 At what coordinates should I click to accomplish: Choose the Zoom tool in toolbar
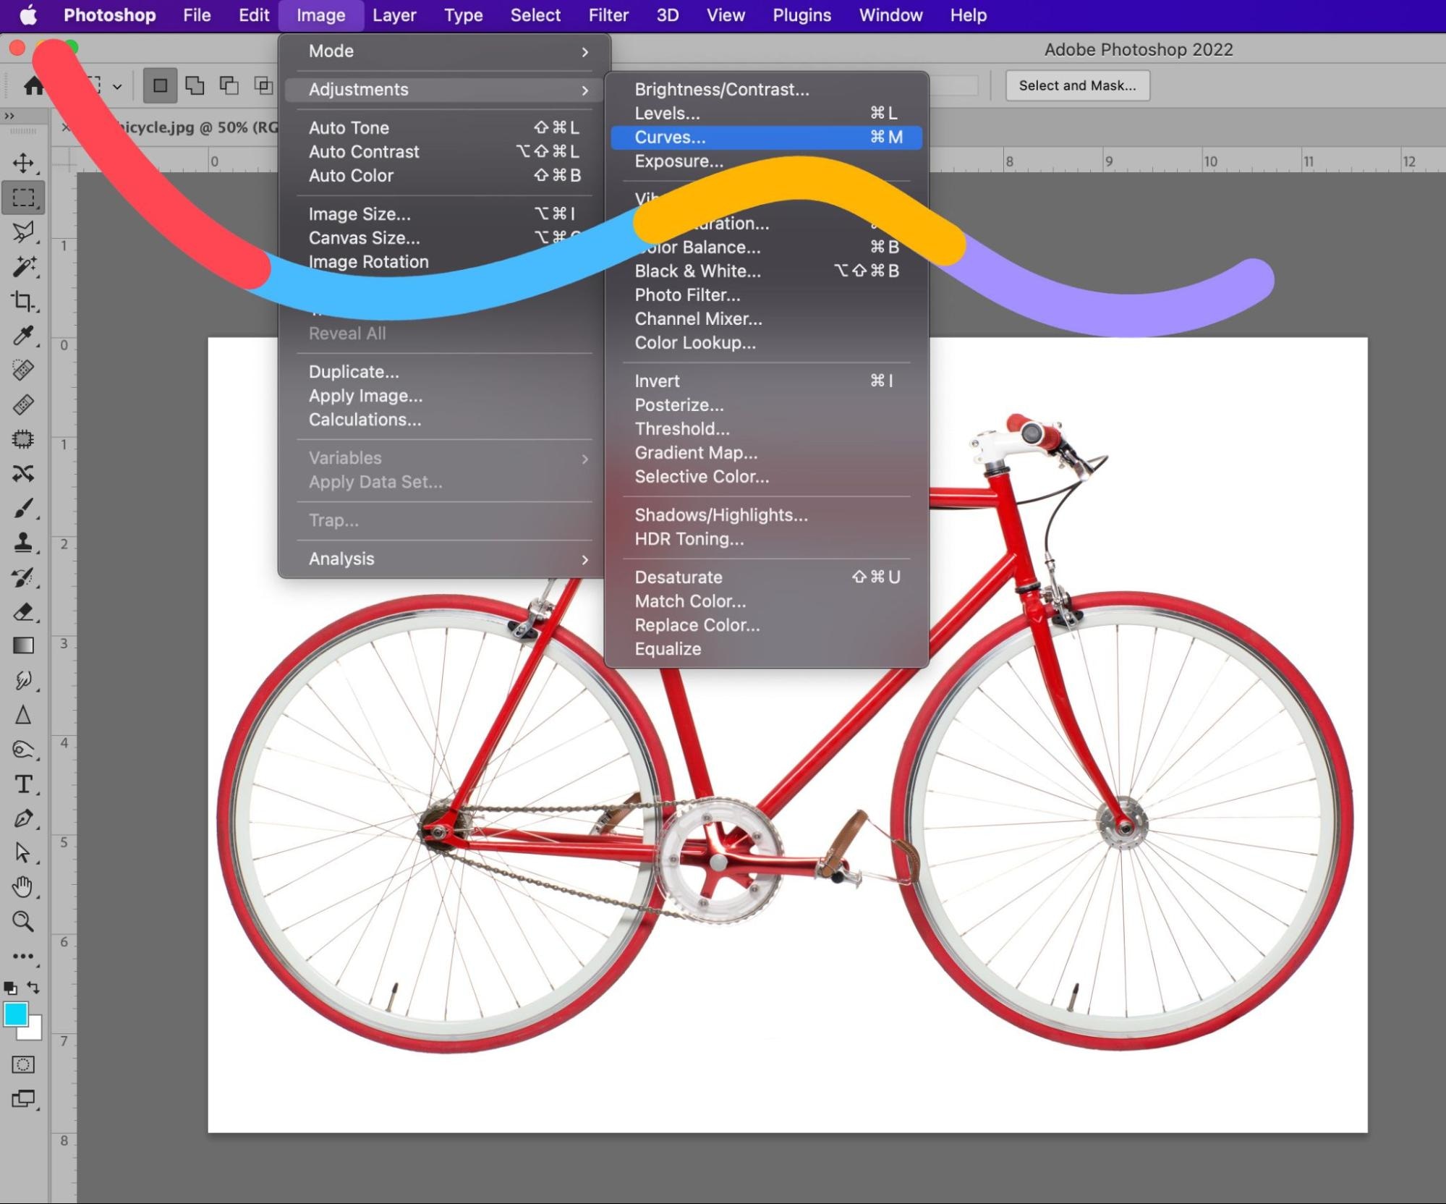23,921
